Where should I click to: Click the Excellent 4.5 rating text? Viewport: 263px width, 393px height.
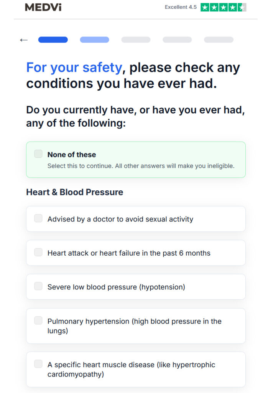coord(181,7)
